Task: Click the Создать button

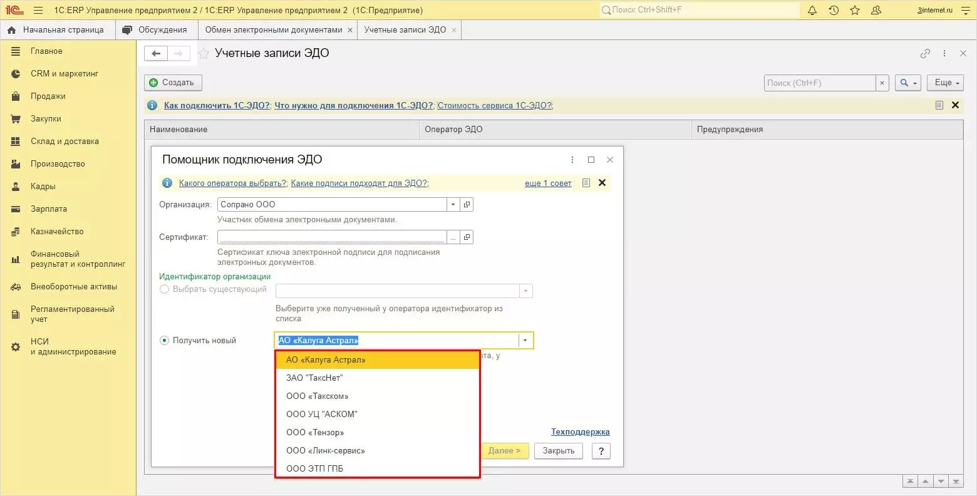Action: click(173, 83)
